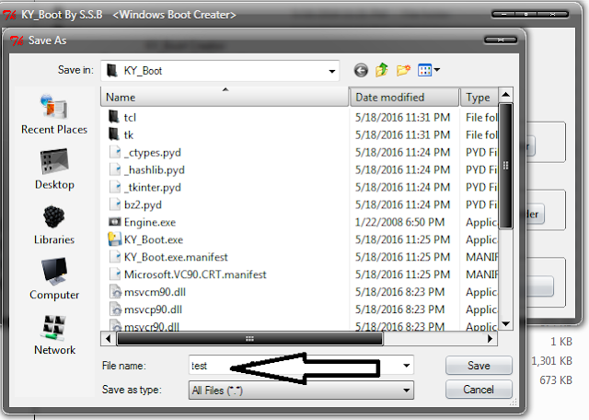Select the tcl folder icon

point(114,117)
